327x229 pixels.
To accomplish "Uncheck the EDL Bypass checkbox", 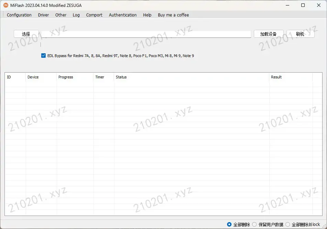I will click(43, 56).
